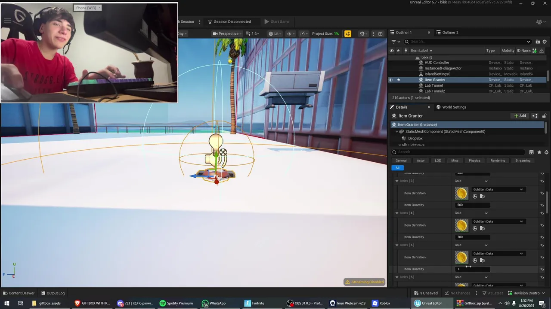Open viewport settings gear dropdown

pyautogui.click(x=363, y=33)
